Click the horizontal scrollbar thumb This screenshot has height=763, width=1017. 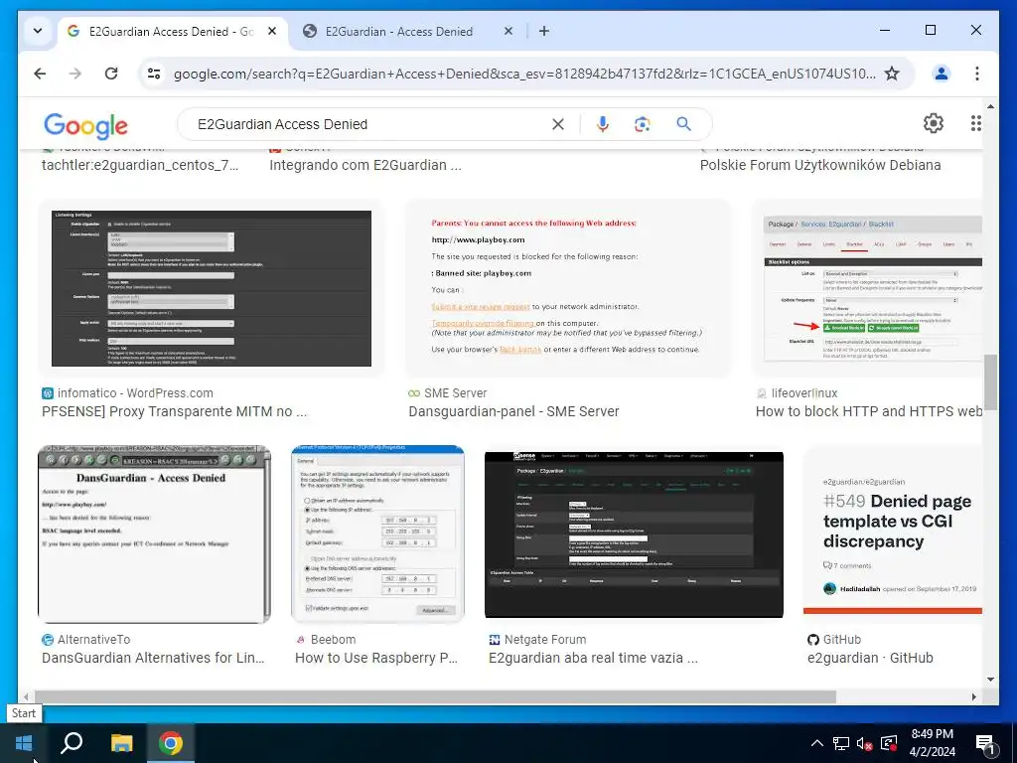(x=435, y=696)
